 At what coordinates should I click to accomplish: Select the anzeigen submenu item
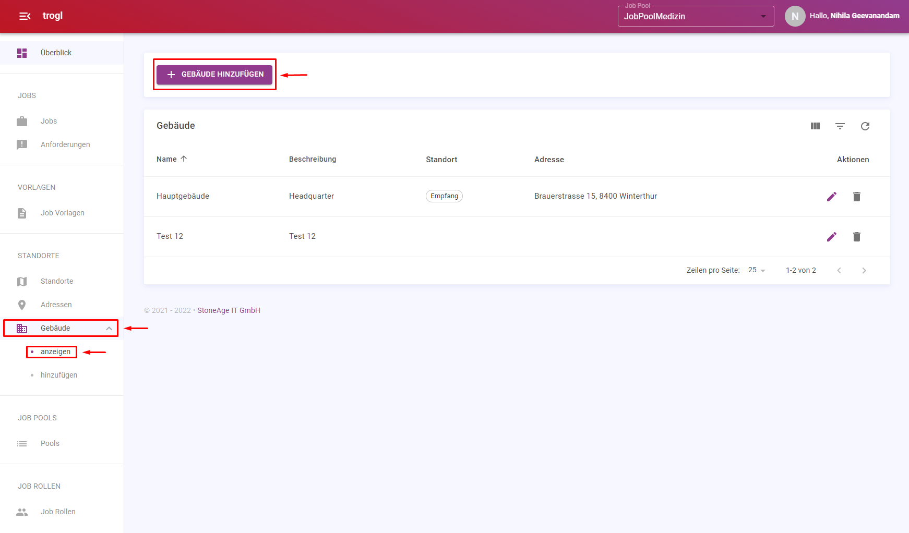55,352
